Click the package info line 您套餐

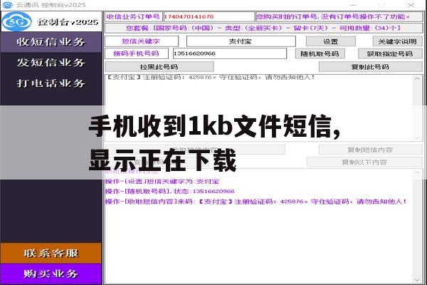click(x=263, y=28)
